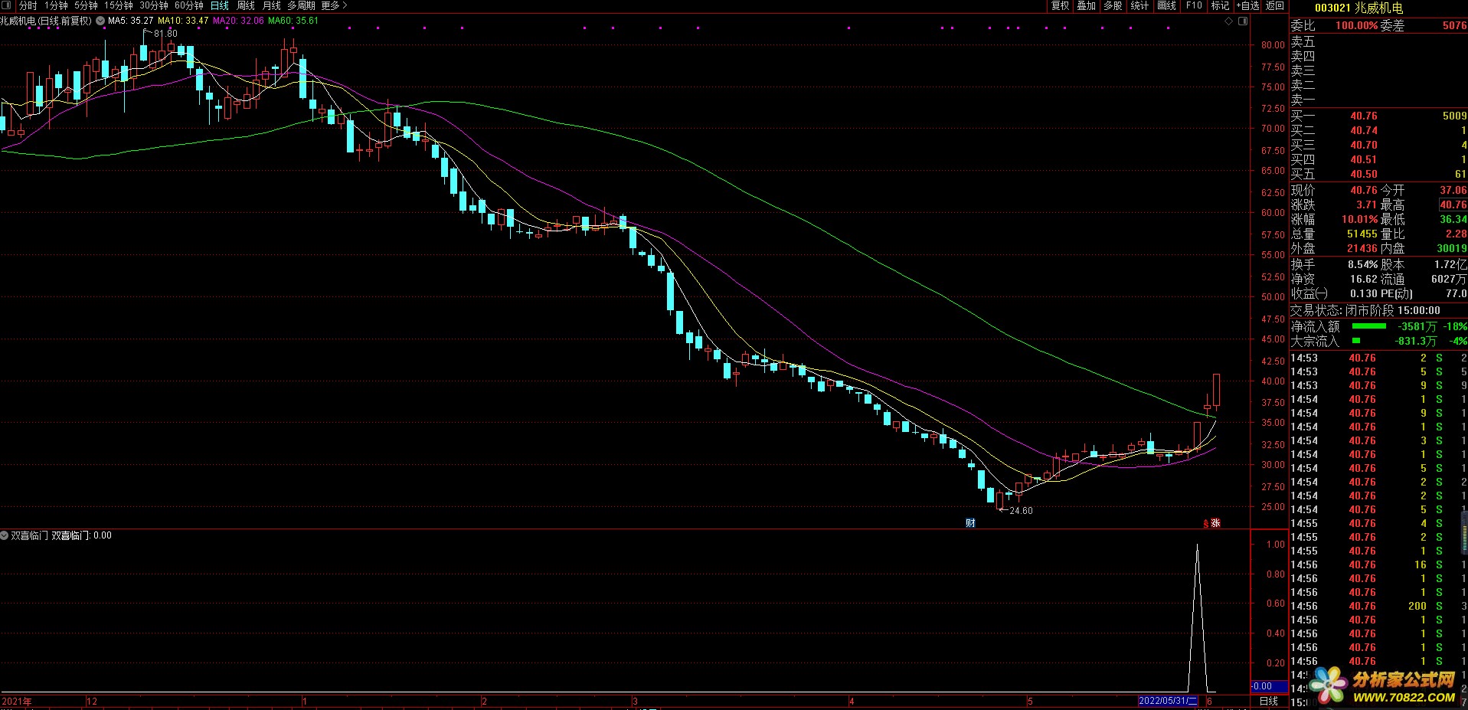
Task: Select the 月线 monthly chart tab
Action: [x=272, y=5]
